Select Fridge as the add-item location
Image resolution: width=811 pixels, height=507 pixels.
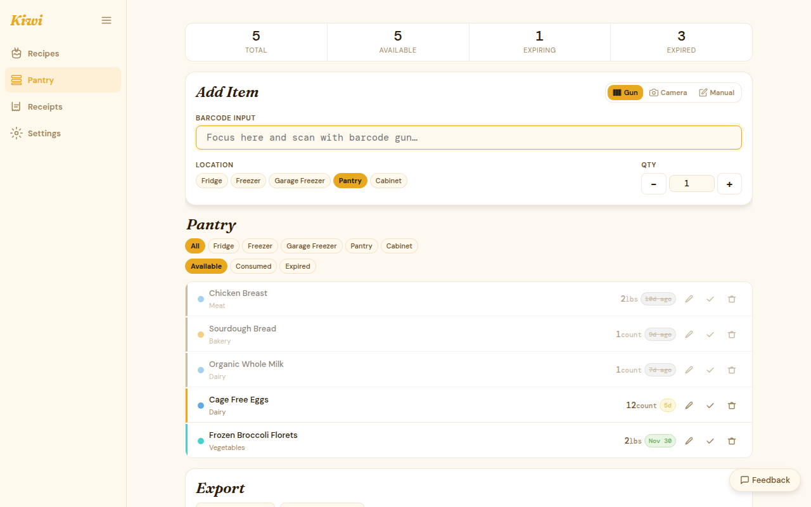pyautogui.click(x=212, y=181)
